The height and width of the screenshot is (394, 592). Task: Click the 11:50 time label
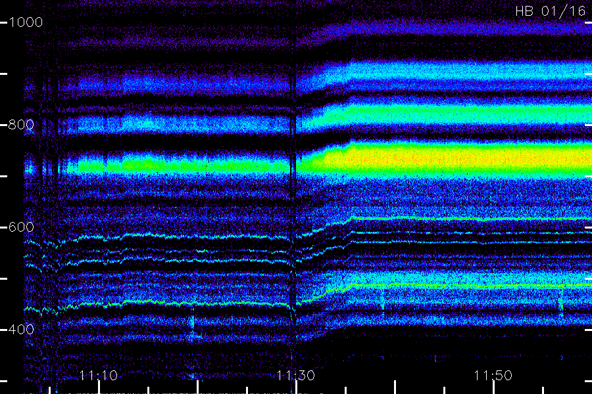[493, 376]
